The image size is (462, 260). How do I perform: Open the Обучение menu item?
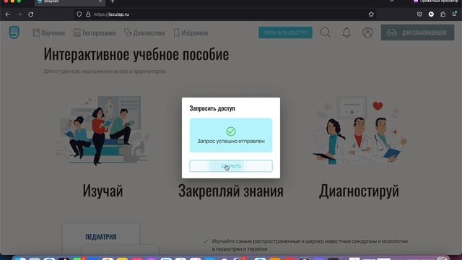tap(49, 32)
